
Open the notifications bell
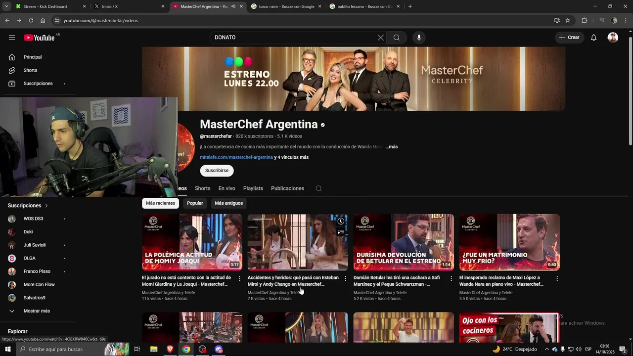[593, 38]
